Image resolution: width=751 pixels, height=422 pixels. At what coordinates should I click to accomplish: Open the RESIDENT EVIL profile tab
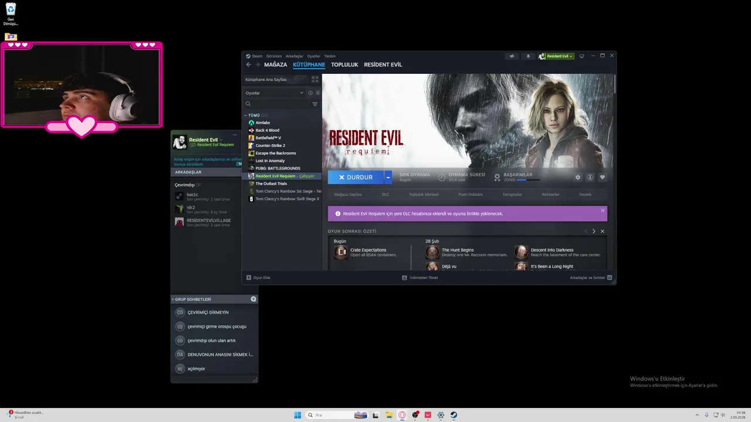coord(383,64)
